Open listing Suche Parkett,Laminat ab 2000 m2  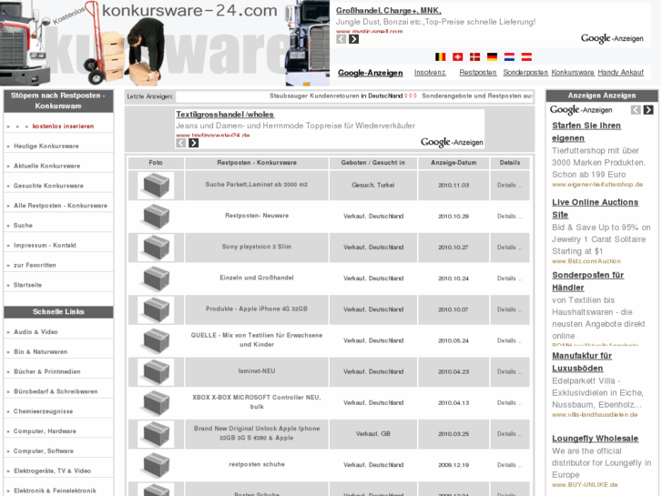coord(257,185)
